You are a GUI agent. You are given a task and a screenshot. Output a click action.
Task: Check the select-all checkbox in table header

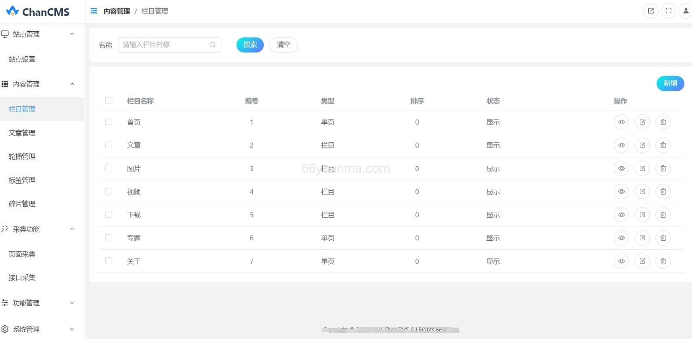[108, 101]
